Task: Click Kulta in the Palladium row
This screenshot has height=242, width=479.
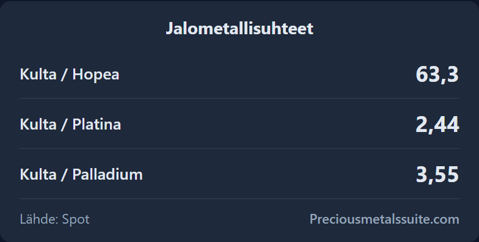Action: click(38, 175)
